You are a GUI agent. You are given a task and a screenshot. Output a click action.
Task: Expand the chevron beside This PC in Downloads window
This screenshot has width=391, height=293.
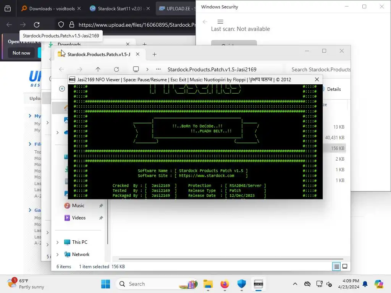pos(48,232)
